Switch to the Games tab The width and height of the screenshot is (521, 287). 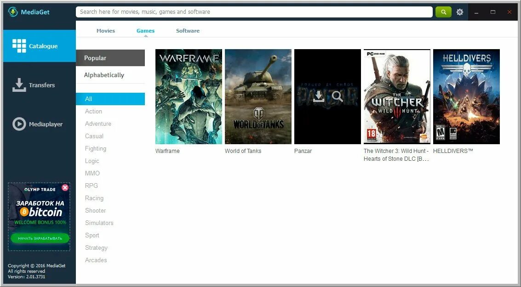pyautogui.click(x=145, y=30)
